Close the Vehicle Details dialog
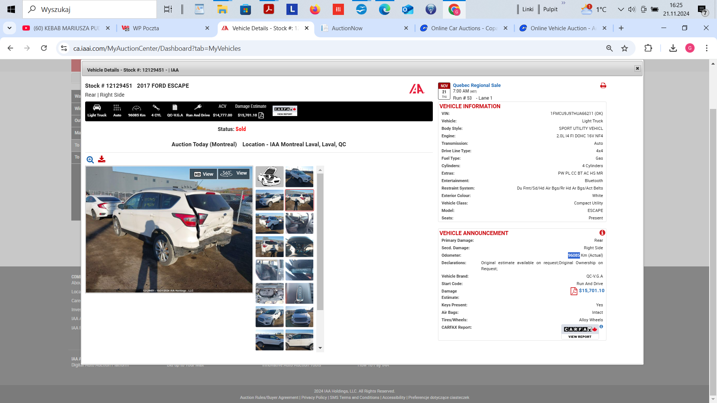 (x=637, y=68)
